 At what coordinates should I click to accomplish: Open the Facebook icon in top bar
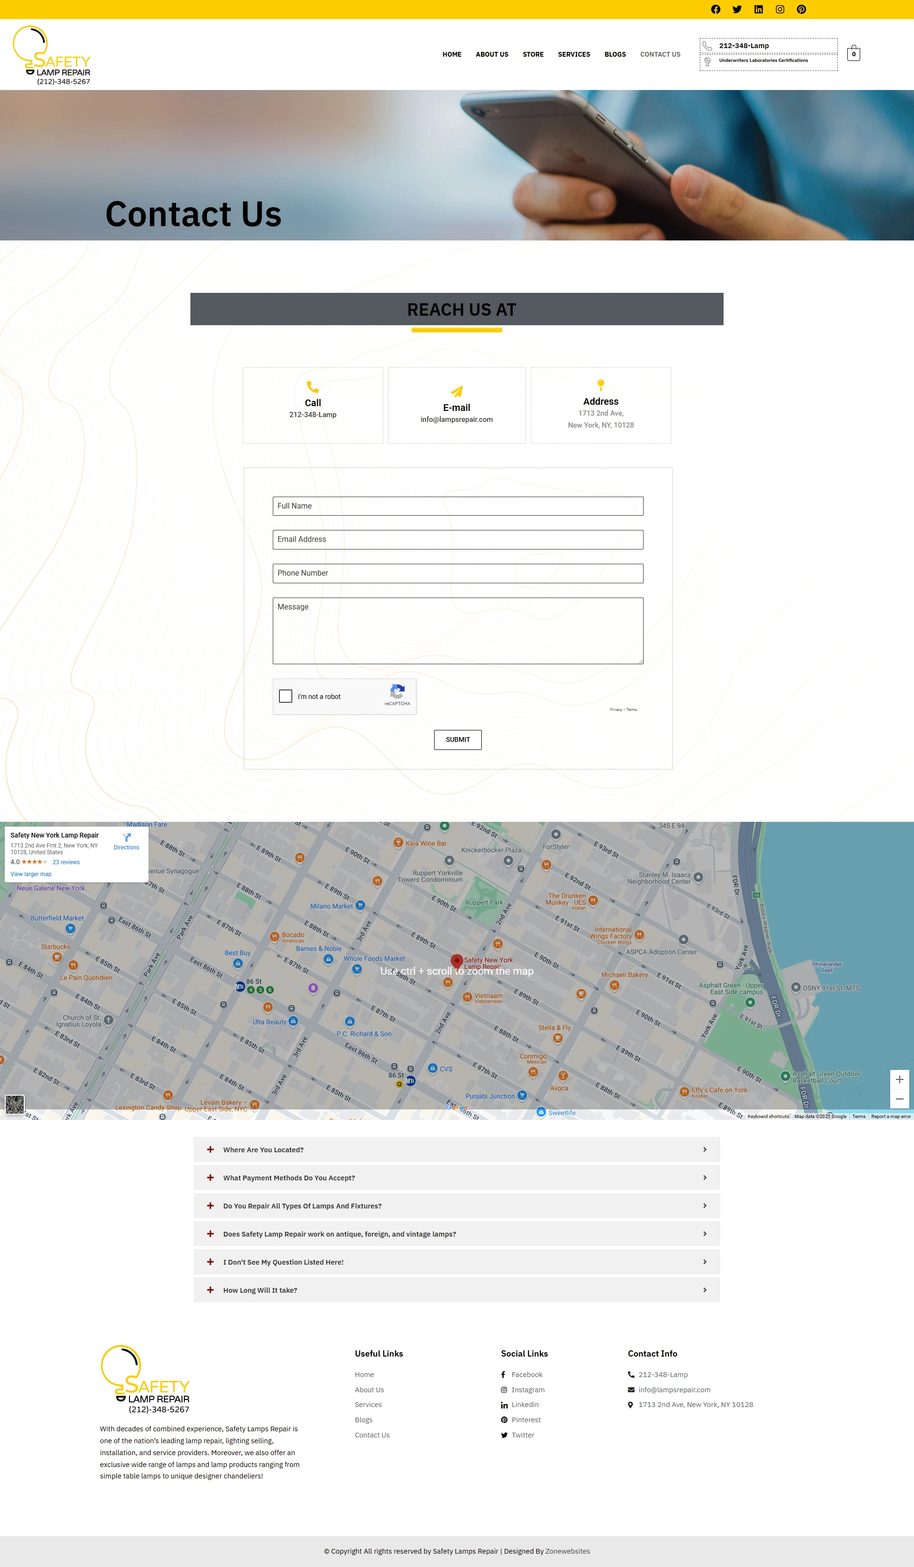715,10
